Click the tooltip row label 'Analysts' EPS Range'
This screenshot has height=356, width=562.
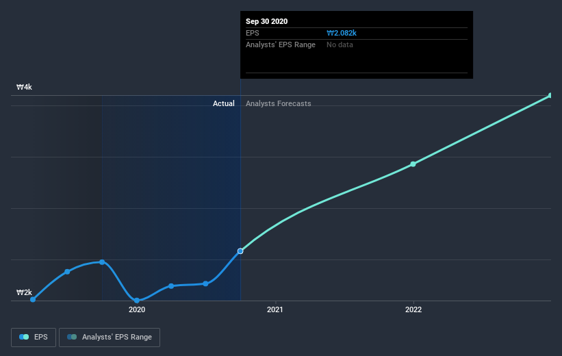(x=281, y=44)
